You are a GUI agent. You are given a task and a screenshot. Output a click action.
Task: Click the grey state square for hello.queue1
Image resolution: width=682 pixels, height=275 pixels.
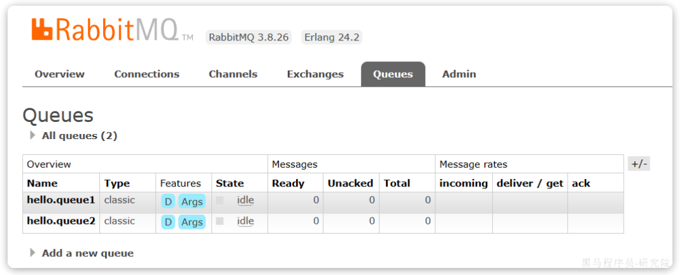220,200
